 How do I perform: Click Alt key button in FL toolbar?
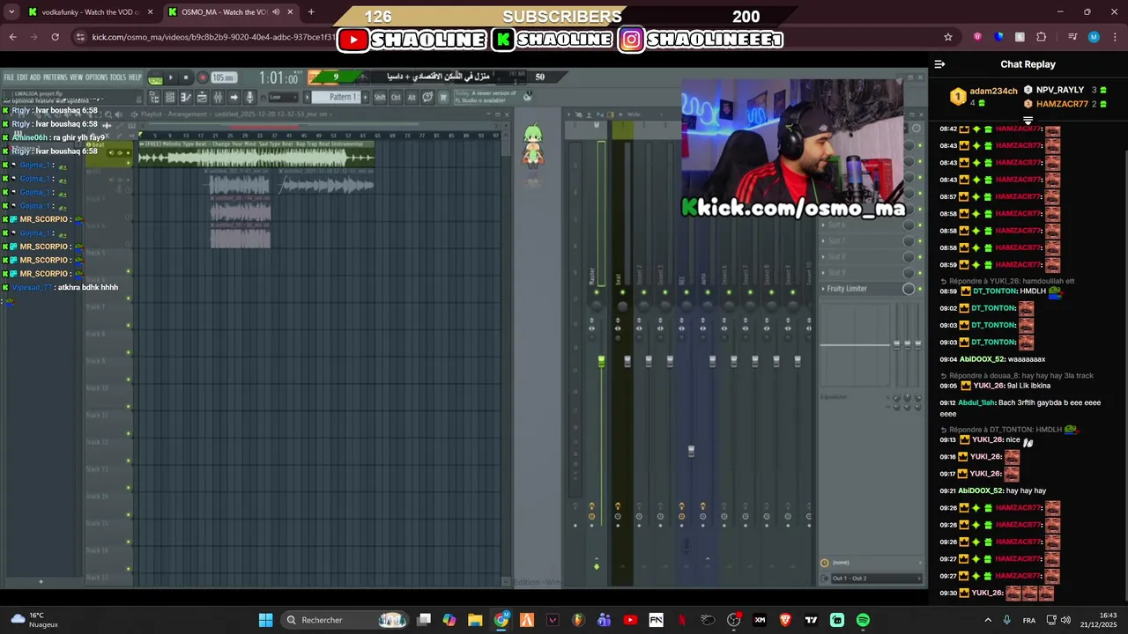412,97
